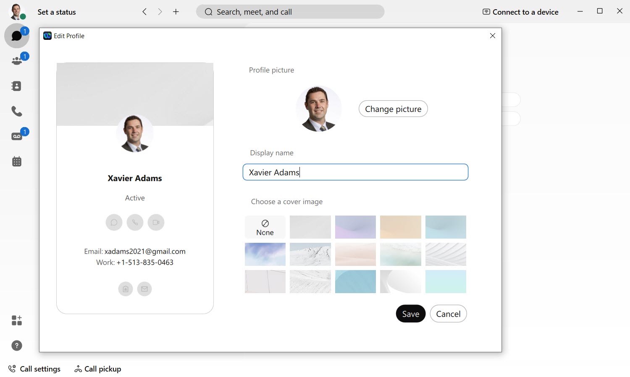The height and width of the screenshot is (377, 630).
Task: Open the Contacts icon in sidebar
Action: (x=17, y=86)
